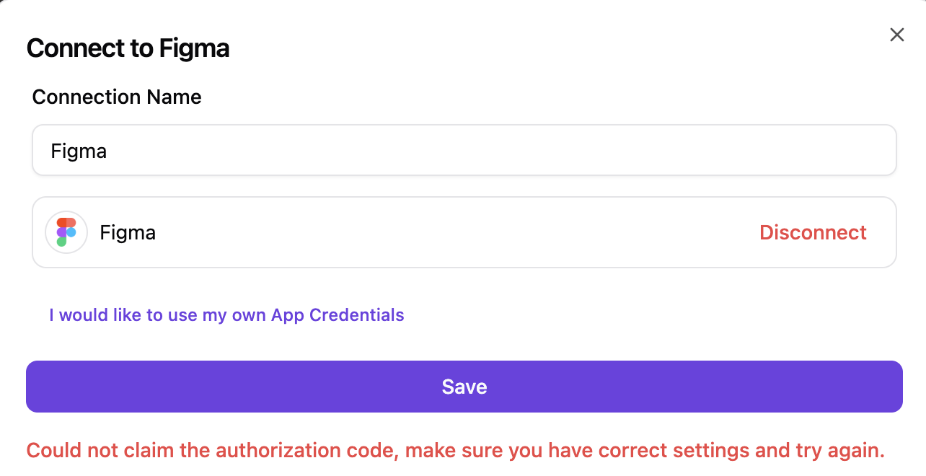Close the Connect to Figma dialog
The width and height of the screenshot is (926, 476).
(x=896, y=35)
